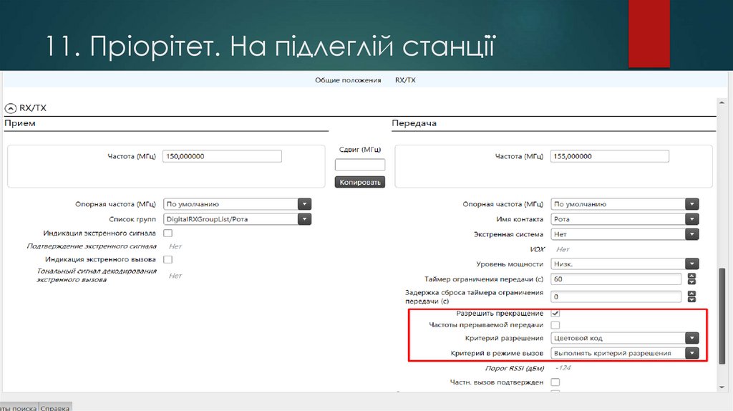Click Таймер ограничения передачи field with 60
This screenshot has width=733, height=411.
coord(616,279)
